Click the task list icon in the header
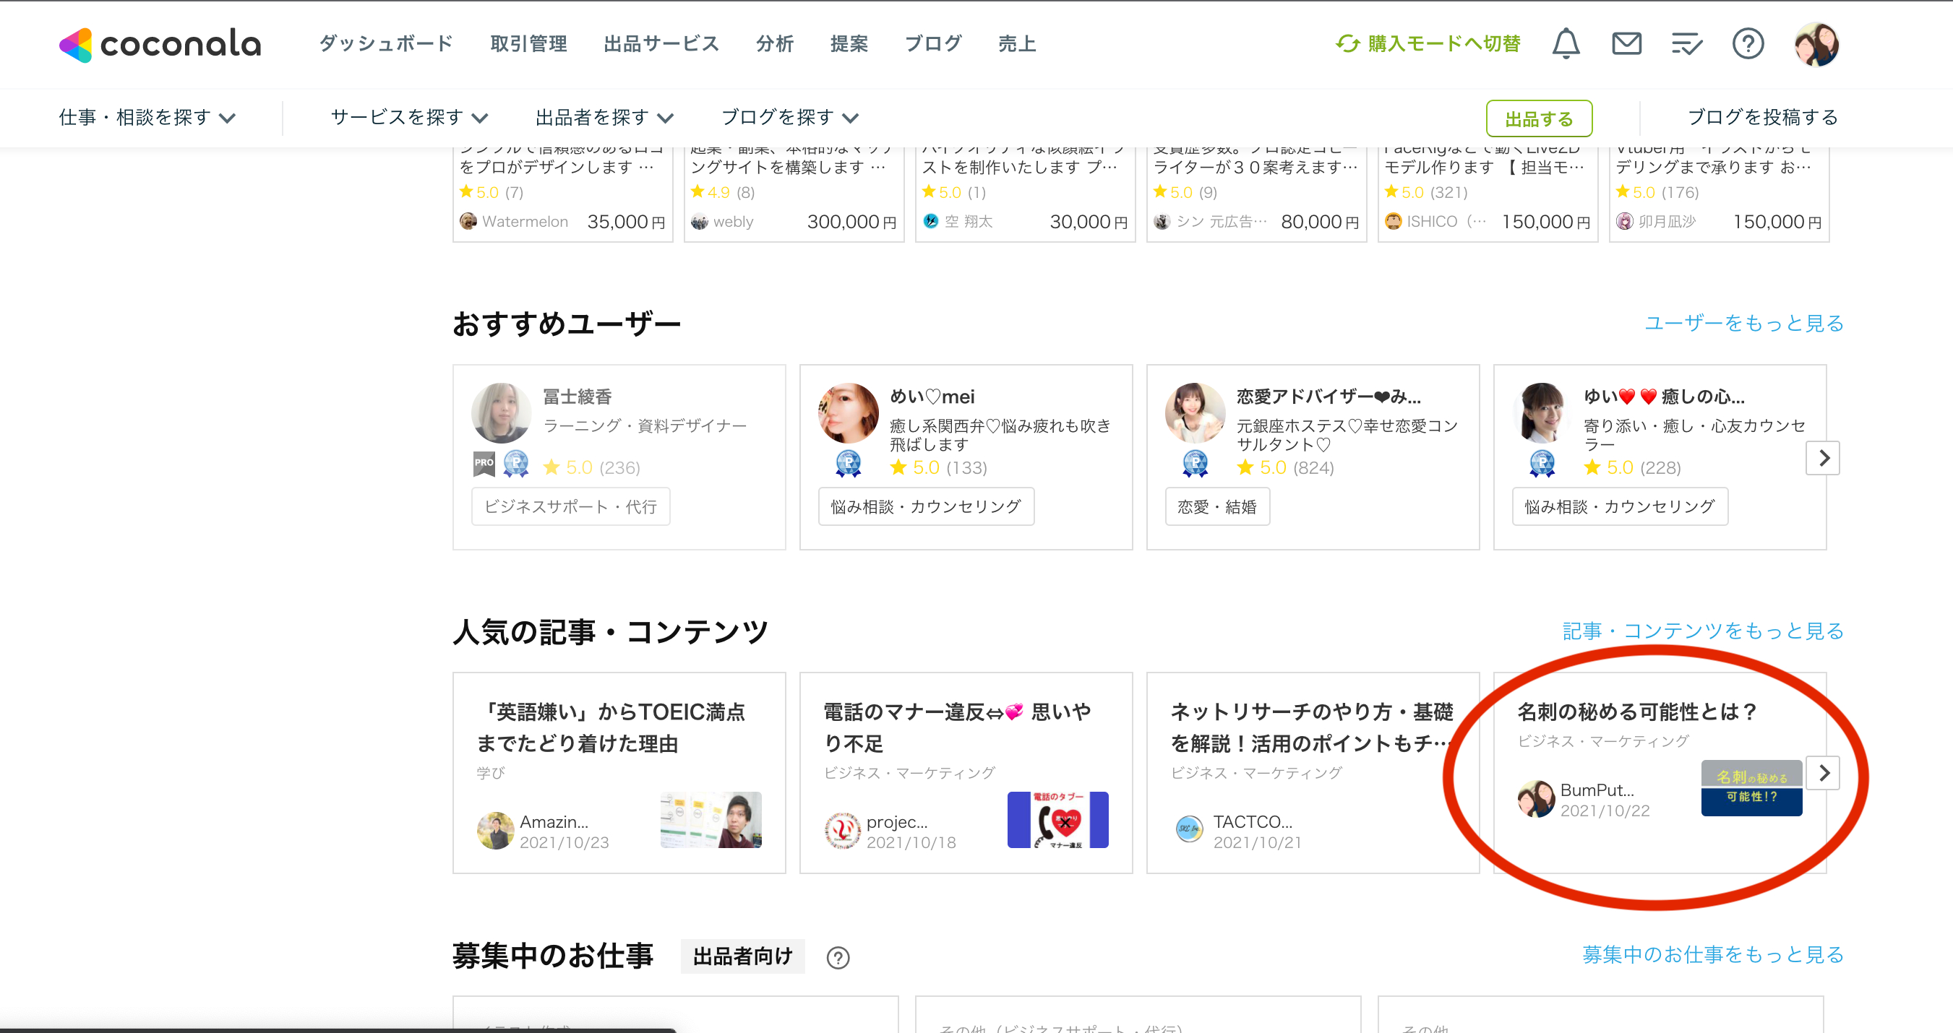This screenshot has height=1033, width=1953. tap(1687, 43)
